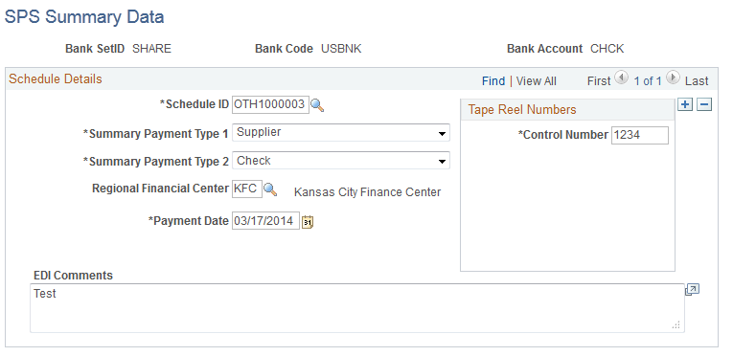Click inside the EDI Comments text area

click(x=357, y=308)
